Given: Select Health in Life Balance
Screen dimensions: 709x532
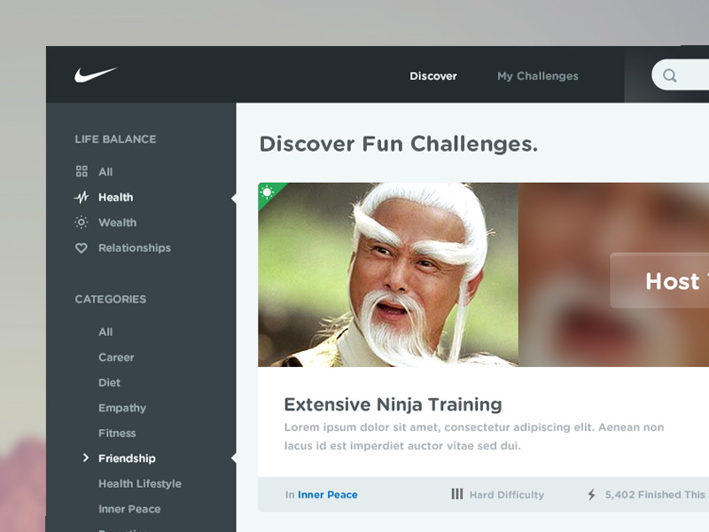Looking at the screenshot, I should pos(116,197).
